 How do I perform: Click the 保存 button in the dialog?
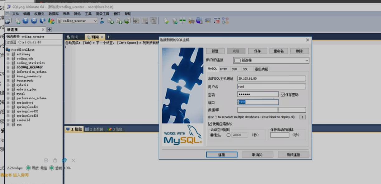[x=257, y=51]
